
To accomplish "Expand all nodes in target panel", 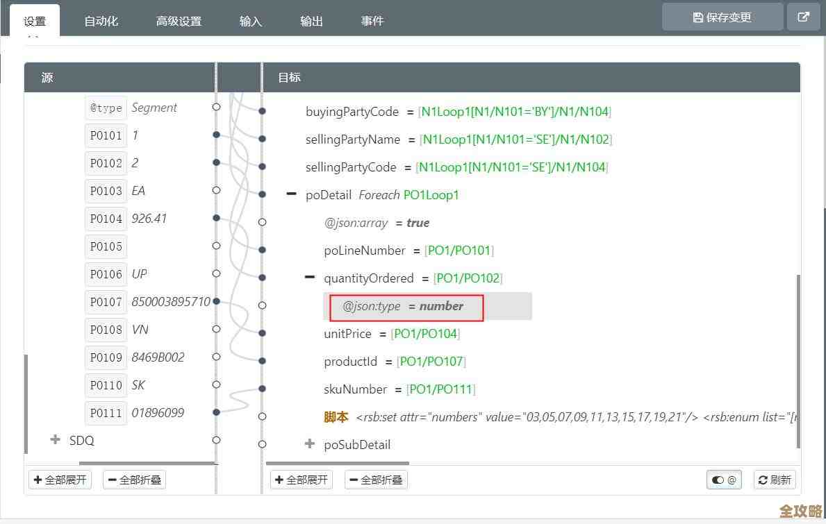I will [x=302, y=480].
